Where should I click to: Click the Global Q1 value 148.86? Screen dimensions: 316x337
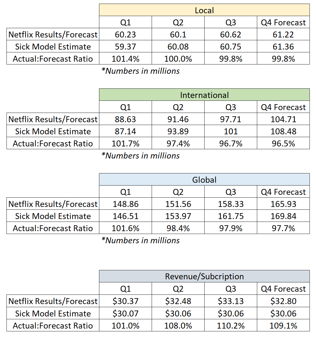(125, 204)
